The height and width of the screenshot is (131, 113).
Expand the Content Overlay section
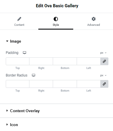23,111
